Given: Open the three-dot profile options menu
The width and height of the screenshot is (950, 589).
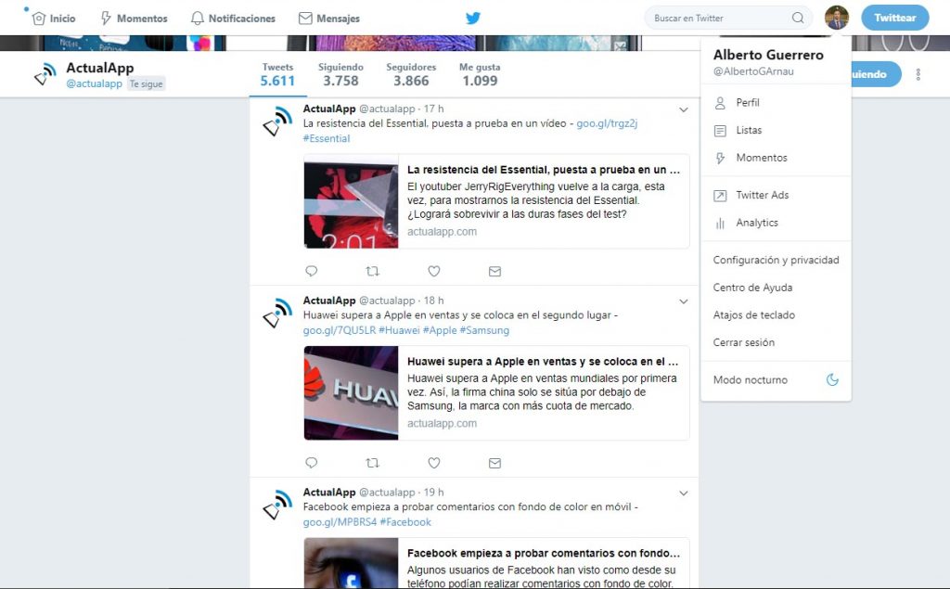Looking at the screenshot, I should pos(918,74).
